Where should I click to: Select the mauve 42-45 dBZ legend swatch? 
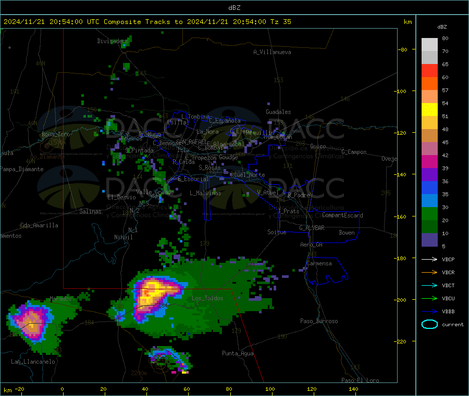pos(429,149)
